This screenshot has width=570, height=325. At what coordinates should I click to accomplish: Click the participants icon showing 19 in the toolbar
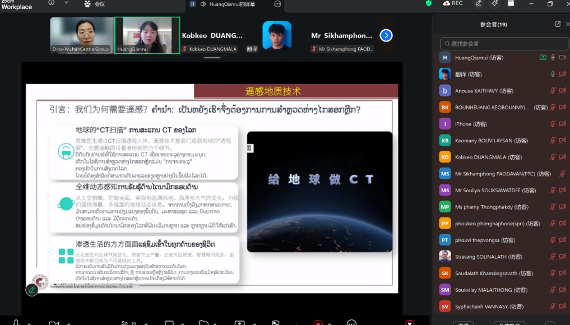click(129, 322)
